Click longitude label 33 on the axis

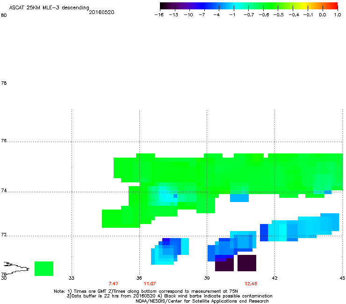click(72, 278)
